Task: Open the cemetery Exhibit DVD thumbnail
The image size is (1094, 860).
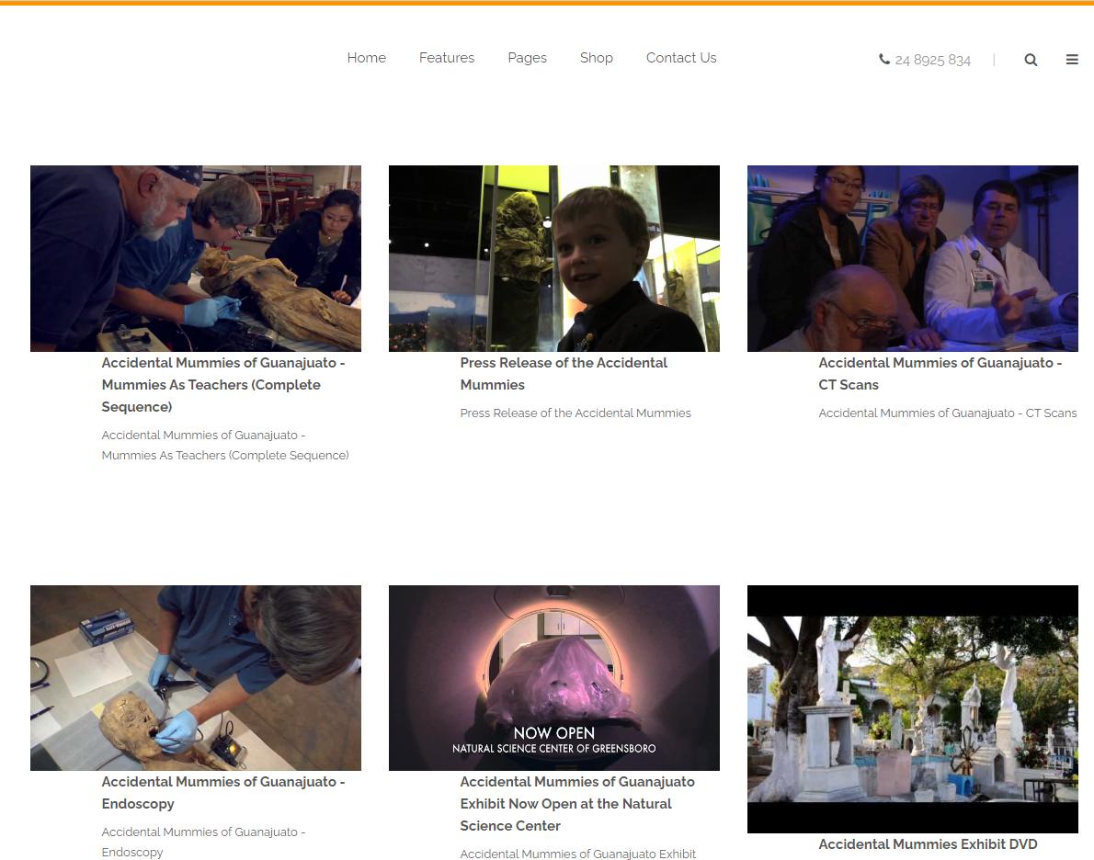Action: tap(913, 709)
